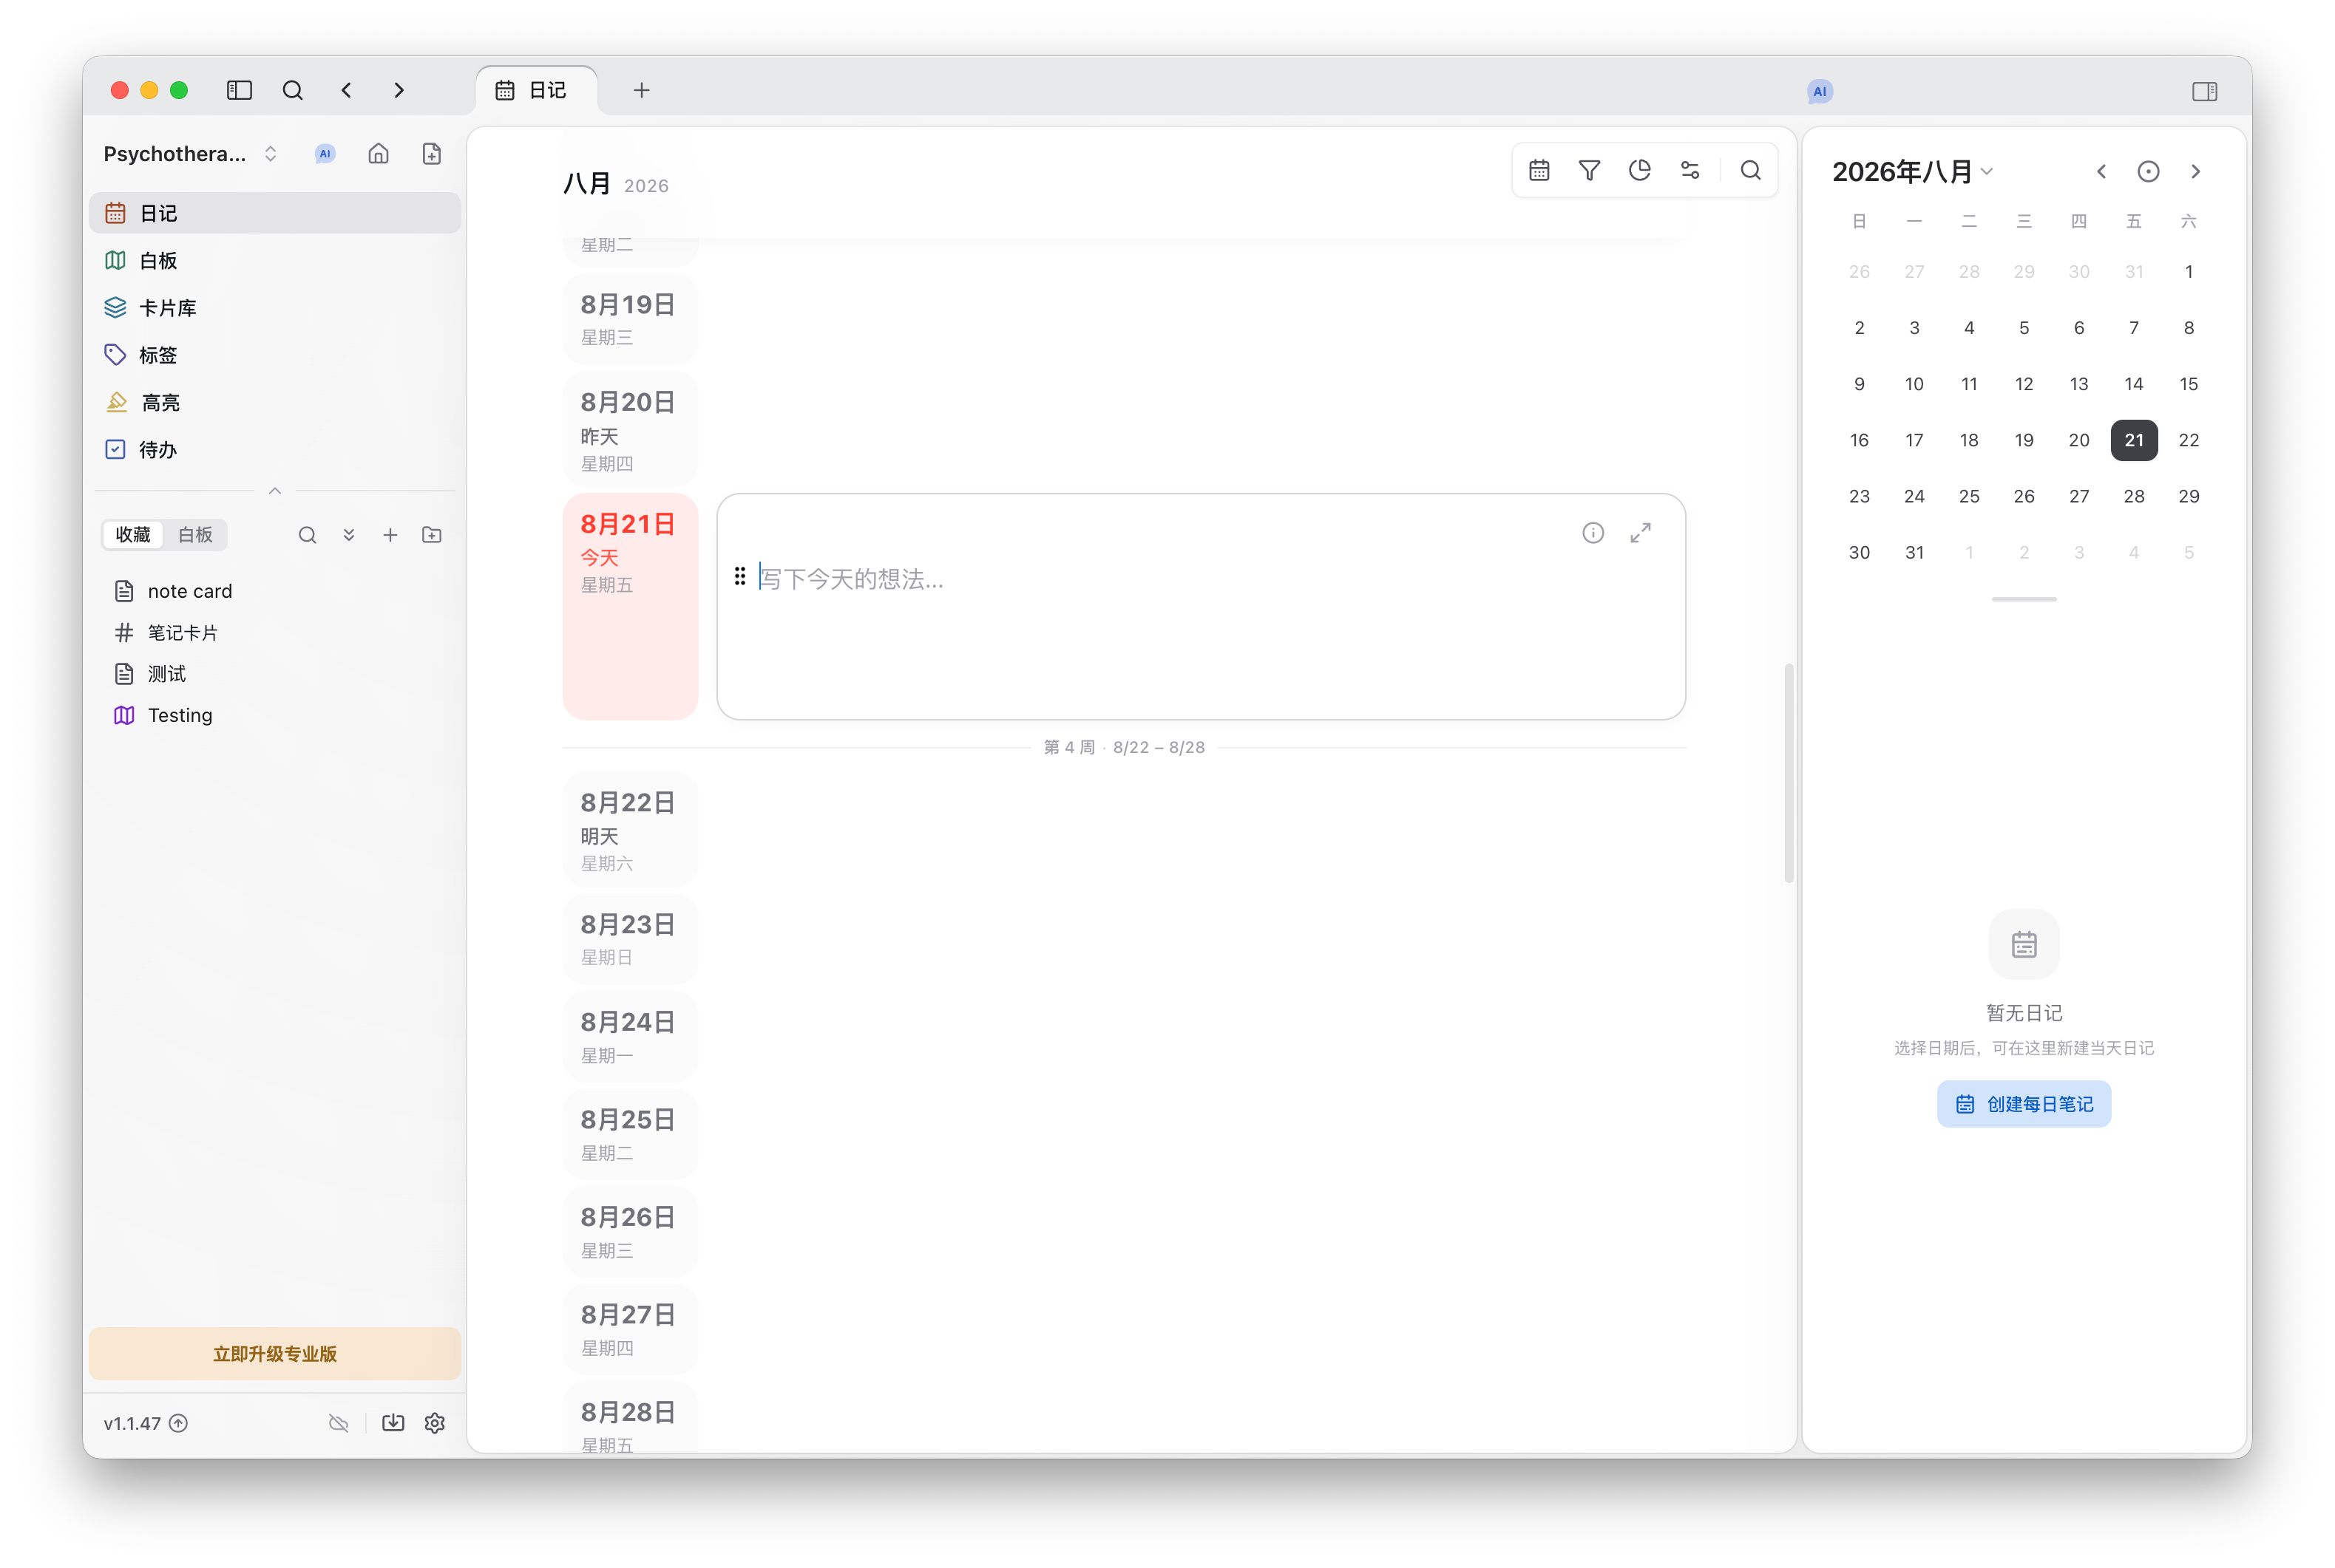The height and width of the screenshot is (1568, 2335).
Task: Go back with the left arrow
Action: pyautogui.click(x=346, y=90)
